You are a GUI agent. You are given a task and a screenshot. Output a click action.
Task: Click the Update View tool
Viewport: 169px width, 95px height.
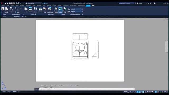(x=65, y=10)
